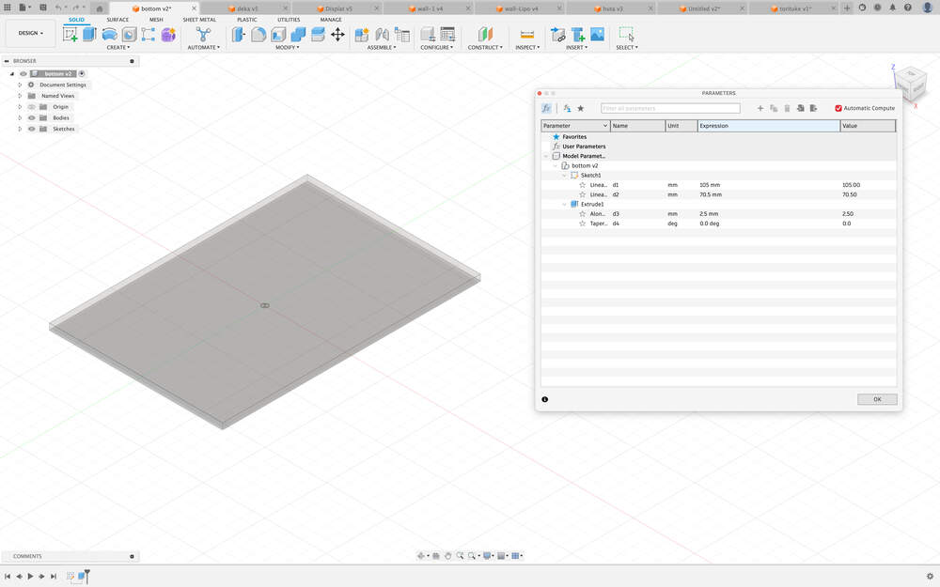Viewport: 940px width, 587px height.
Task: Click OK in Parameters dialog
Action: pyautogui.click(x=876, y=399)
